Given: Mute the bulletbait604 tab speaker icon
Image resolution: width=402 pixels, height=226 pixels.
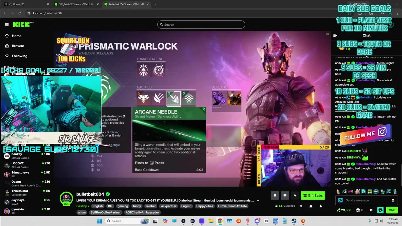Looking at the screenshot, I should click(143, 4).
